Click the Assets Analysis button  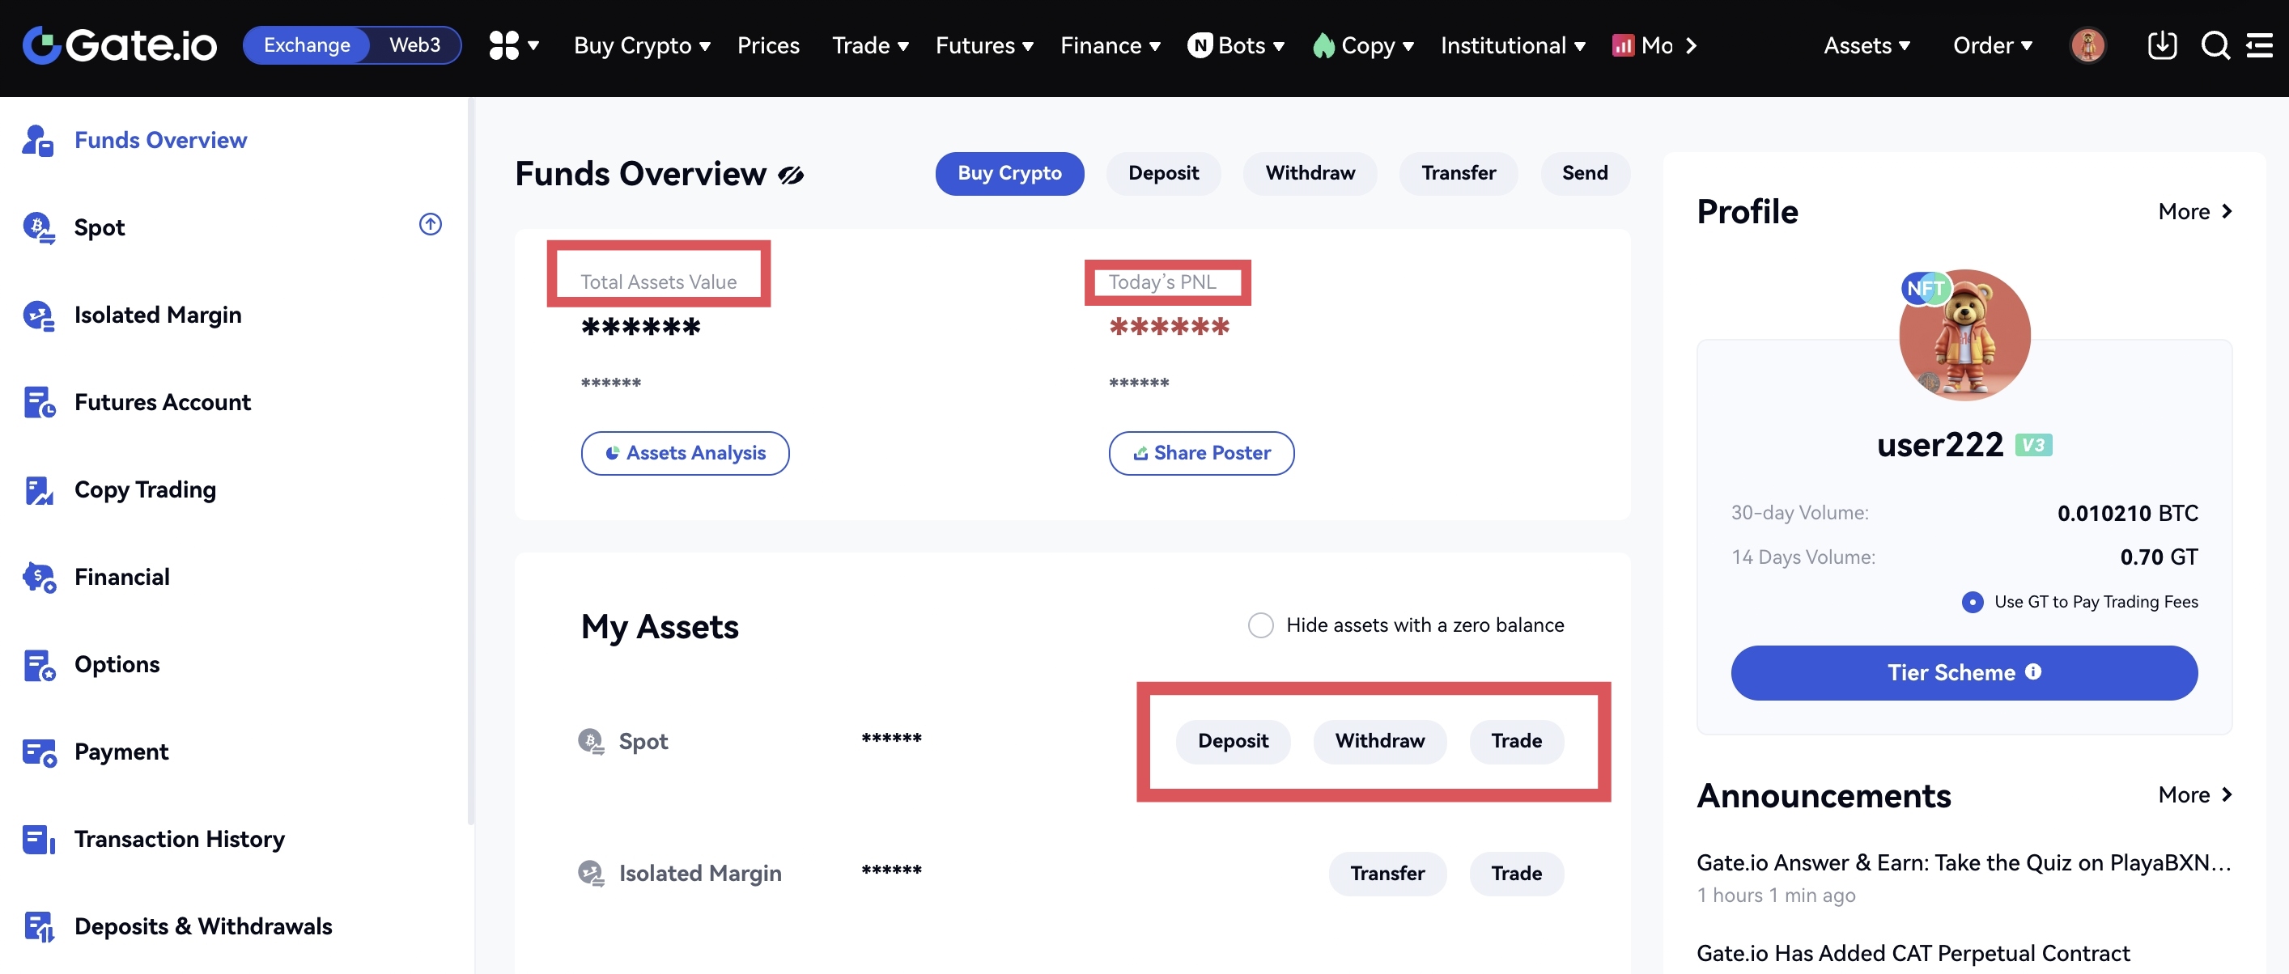pyautogui.click(x=684, y=453)
